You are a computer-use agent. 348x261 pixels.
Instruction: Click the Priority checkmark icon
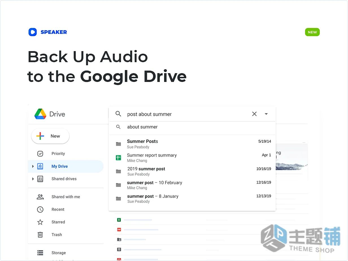coord(40,154)
